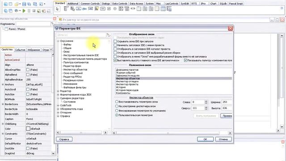Enable 'Скрывать окна IDE при запуске' checkbox
The image size is (286, 161).
(x=115, y=42)
